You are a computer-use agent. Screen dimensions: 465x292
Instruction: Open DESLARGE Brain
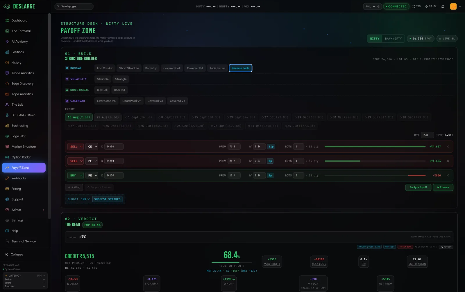[x=24, y=115]
